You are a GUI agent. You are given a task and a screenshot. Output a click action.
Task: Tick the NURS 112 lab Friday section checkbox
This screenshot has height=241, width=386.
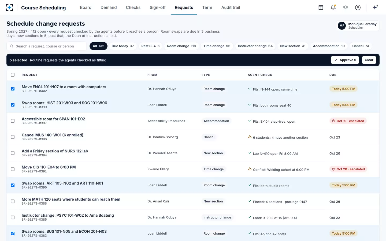click(13, 153)
